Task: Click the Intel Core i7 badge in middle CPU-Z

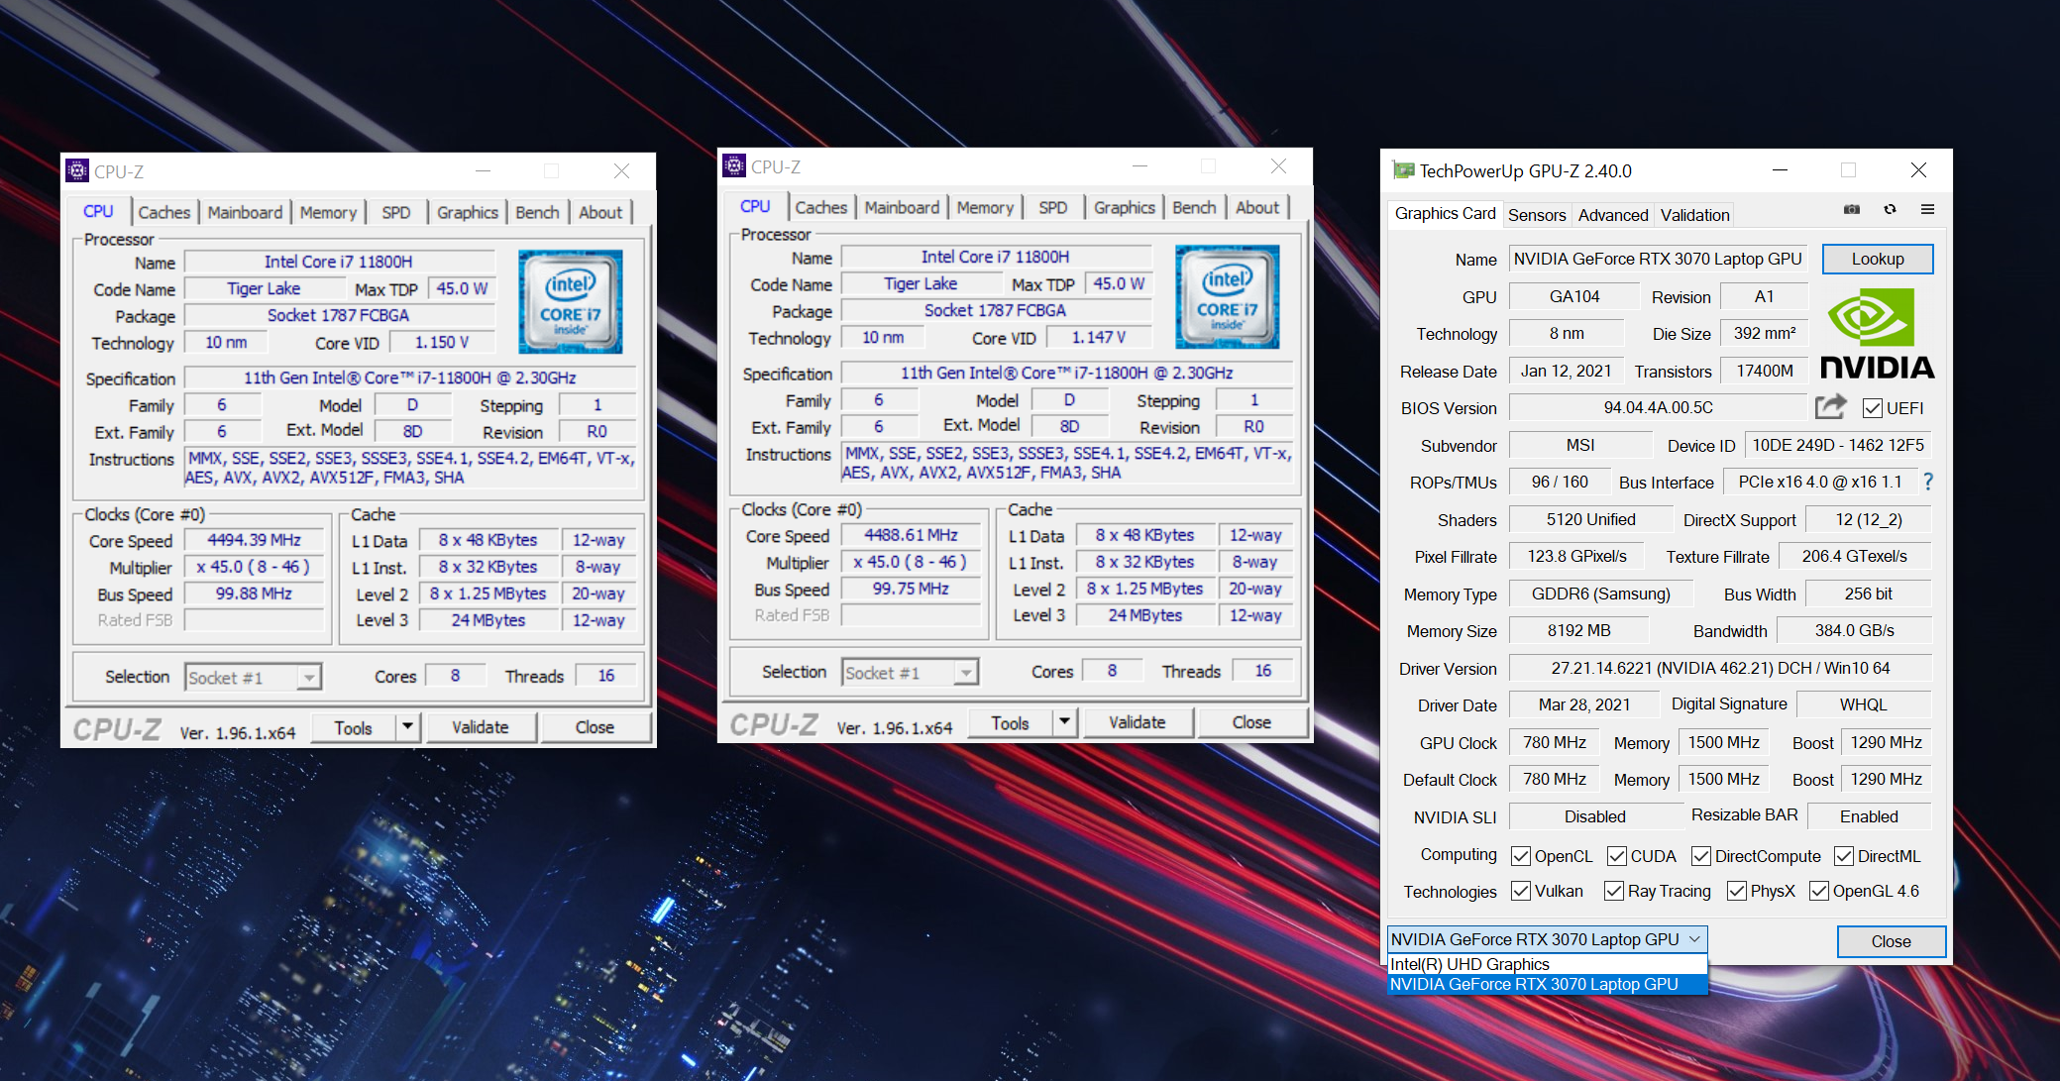Action: click(x=1227, y=296)
